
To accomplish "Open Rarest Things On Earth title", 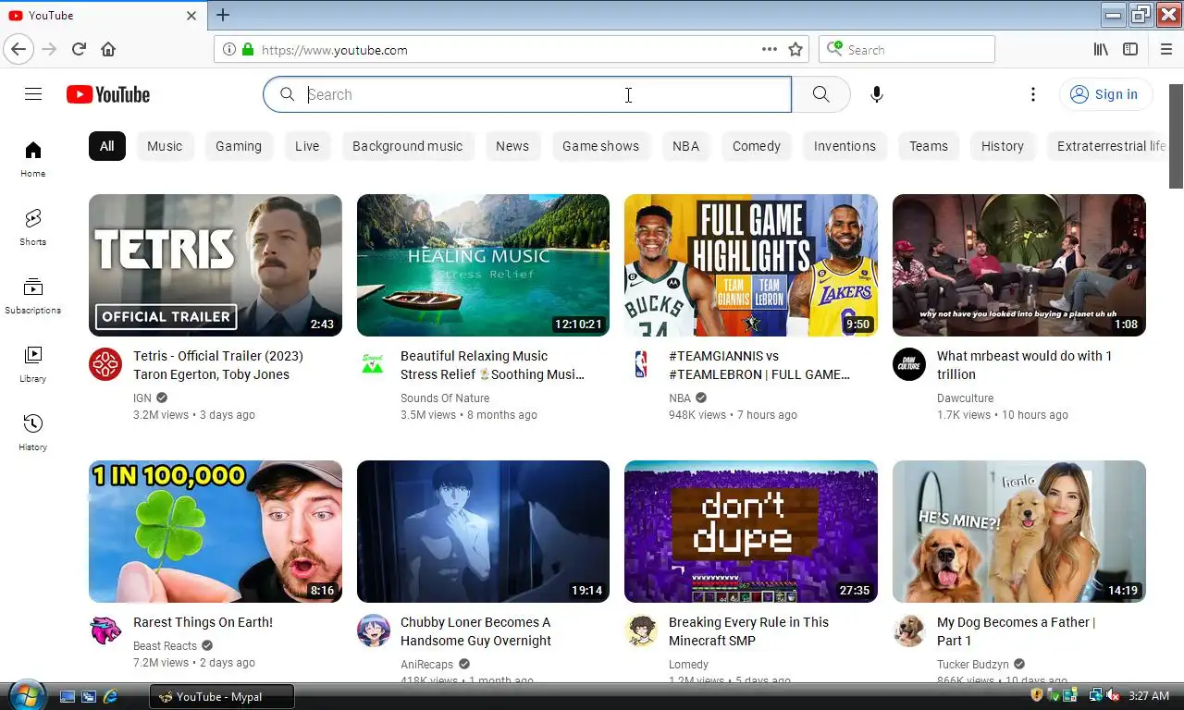I will (x=203, y=622).
